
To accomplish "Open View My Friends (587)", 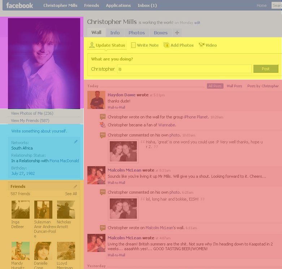I will [x=30, y=121].
